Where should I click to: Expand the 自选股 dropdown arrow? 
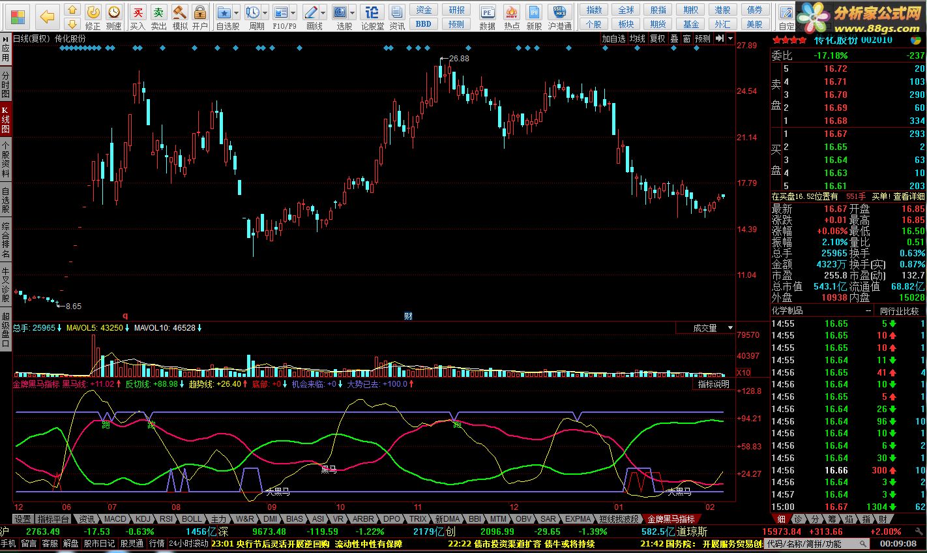point(236,12)
